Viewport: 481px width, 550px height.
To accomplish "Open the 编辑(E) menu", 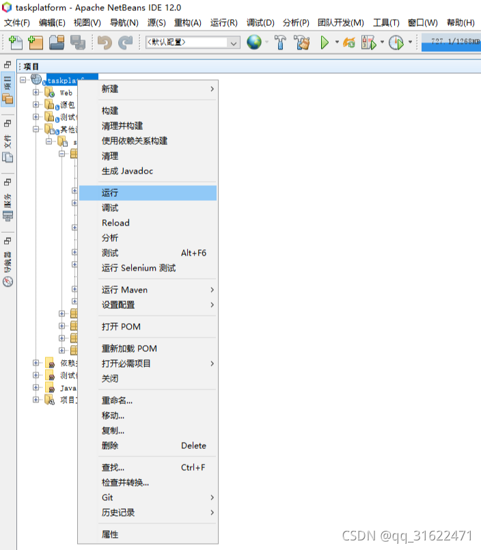I will 52,23.
